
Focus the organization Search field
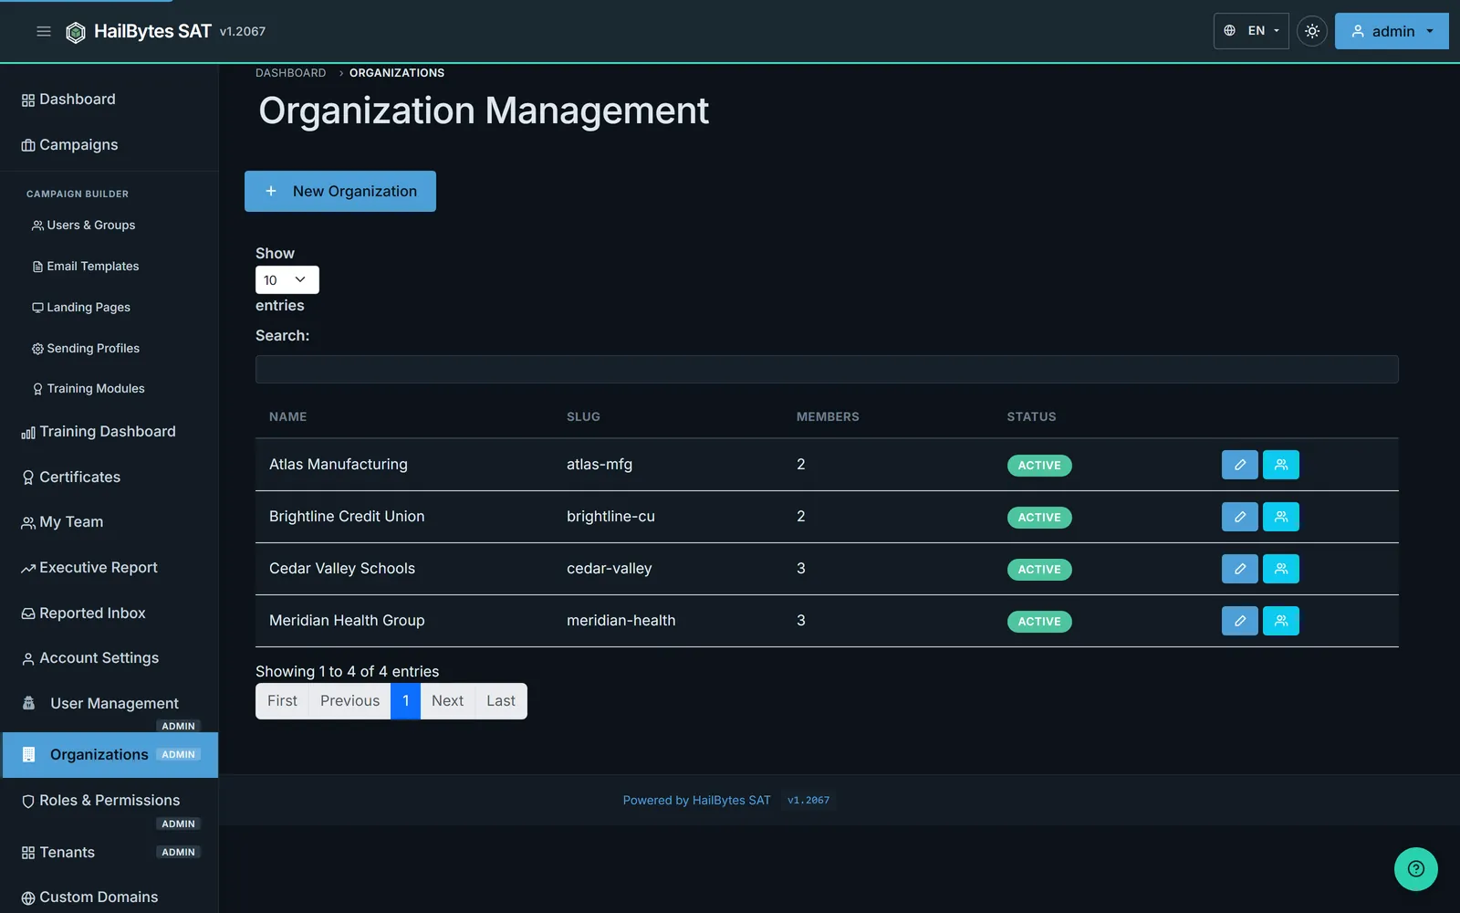[827, 369]
